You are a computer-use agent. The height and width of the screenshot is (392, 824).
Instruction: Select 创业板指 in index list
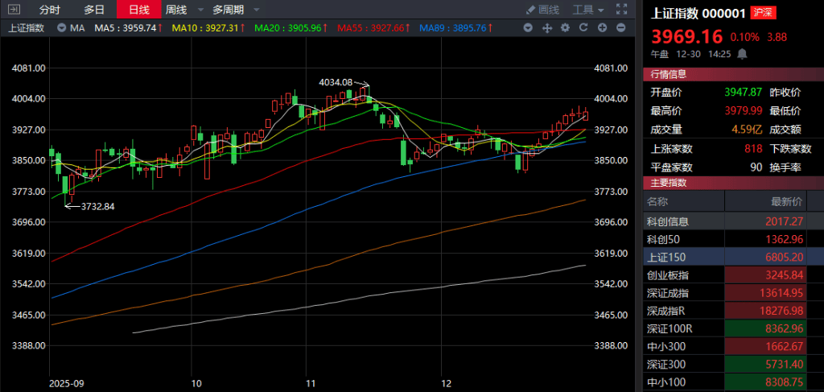coord(667,275)
